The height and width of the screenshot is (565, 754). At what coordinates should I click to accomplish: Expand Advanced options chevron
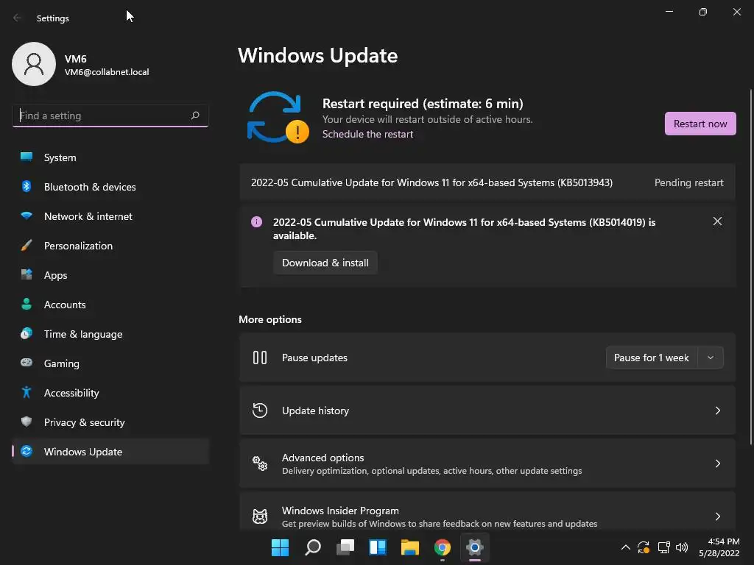(717, 463)
